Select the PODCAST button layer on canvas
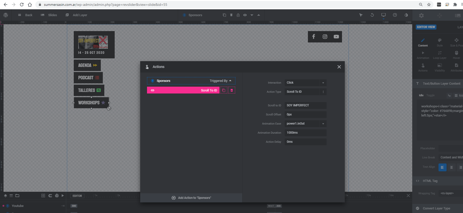 tap(88, 78)
